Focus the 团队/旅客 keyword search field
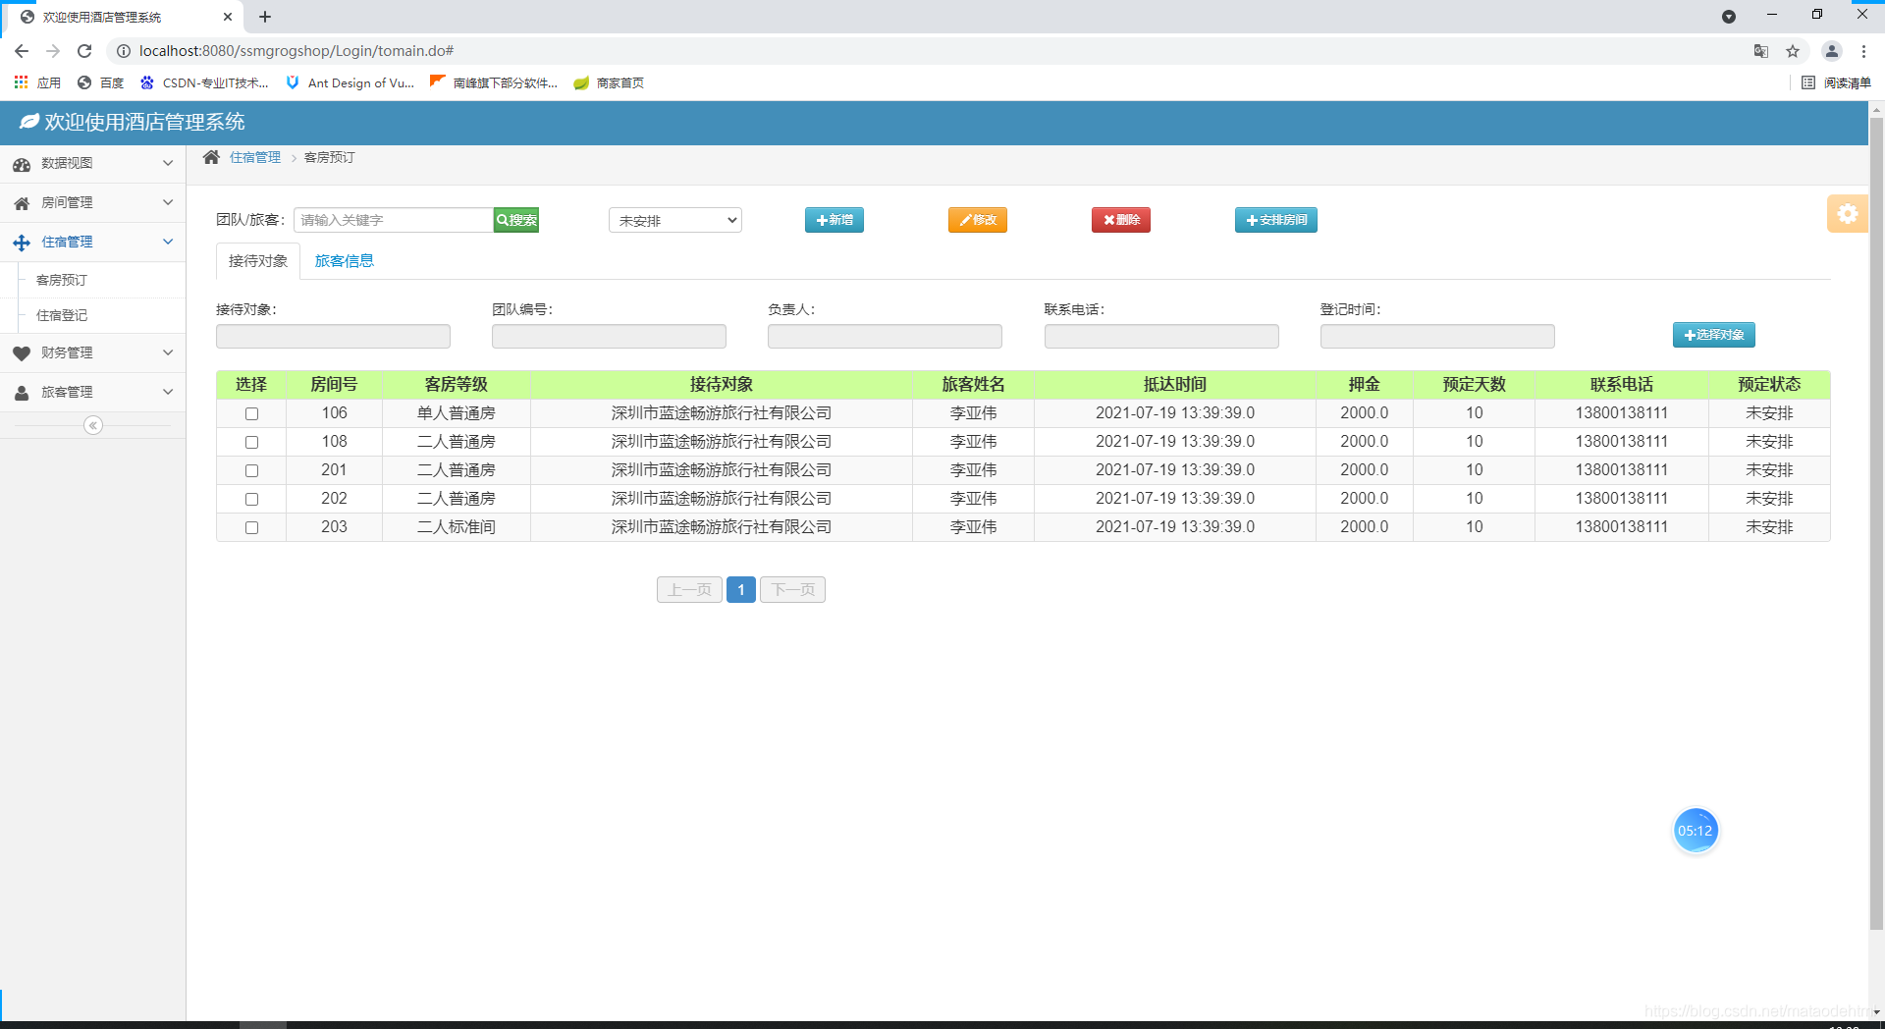Screen dimensions: 1885x1029 (394, 220)
